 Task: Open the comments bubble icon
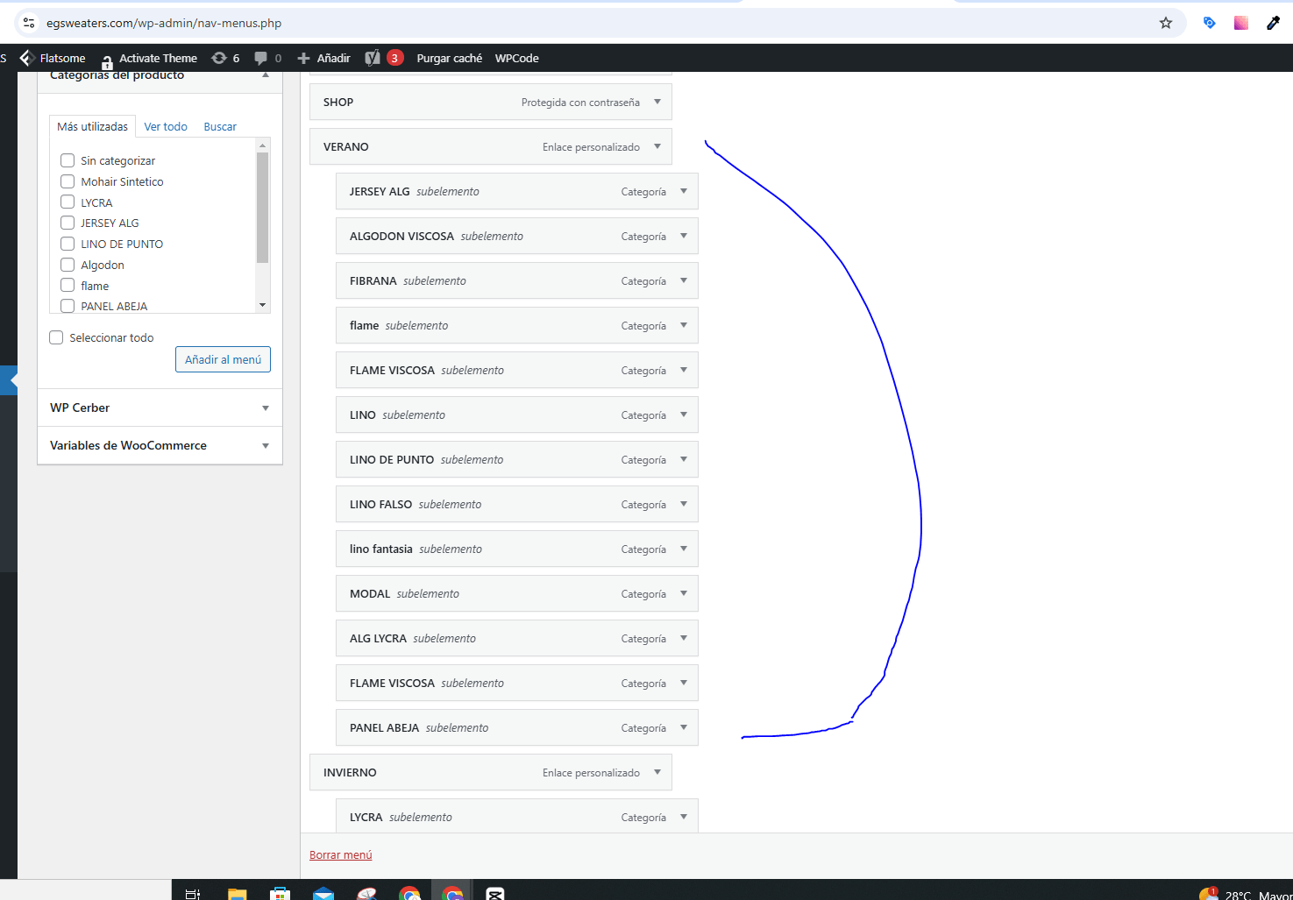click(267, 58)
